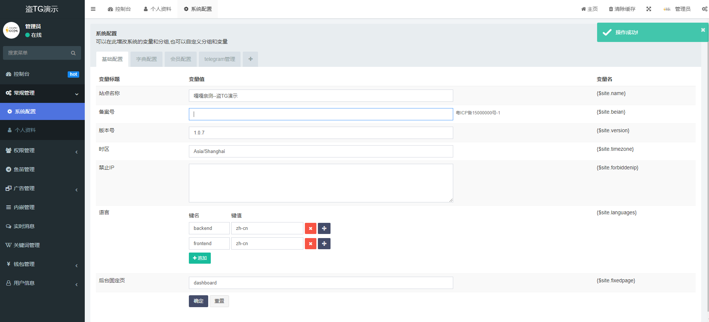The width and height of the screenshot is (709, 322).
Task: Expand the 权限管理 sidebar menu
Action: coord(42,150)
